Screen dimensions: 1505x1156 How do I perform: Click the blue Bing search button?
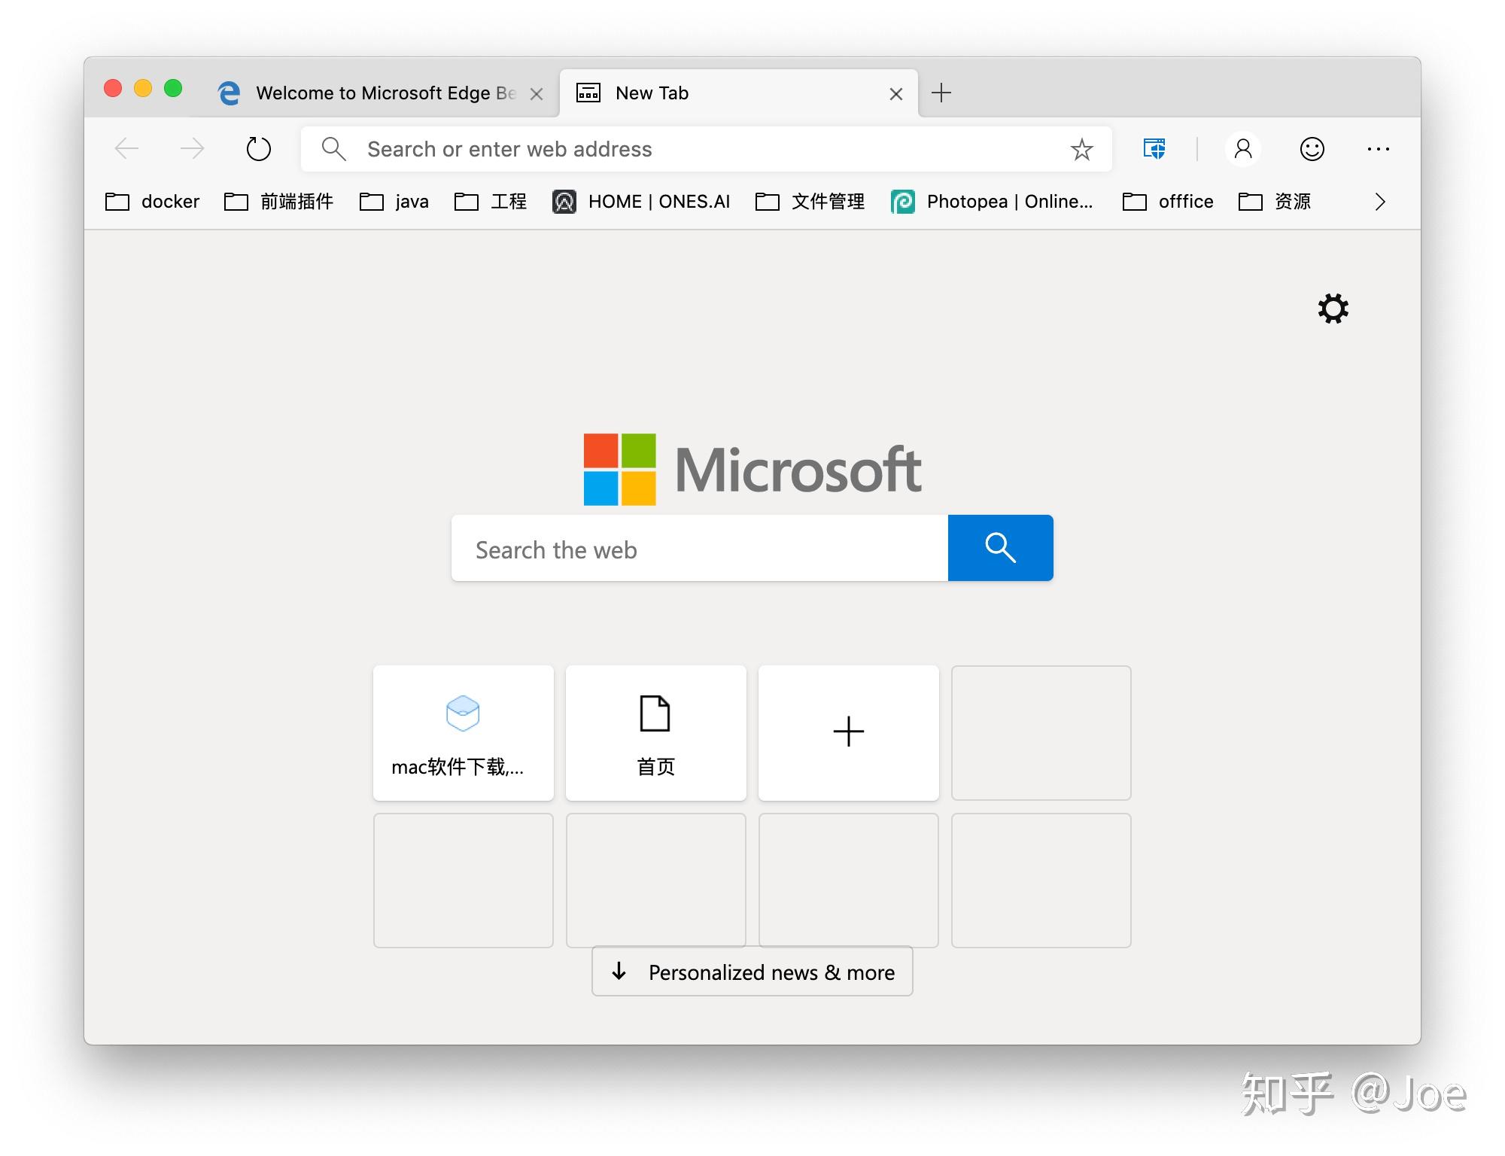[1000, 548]
